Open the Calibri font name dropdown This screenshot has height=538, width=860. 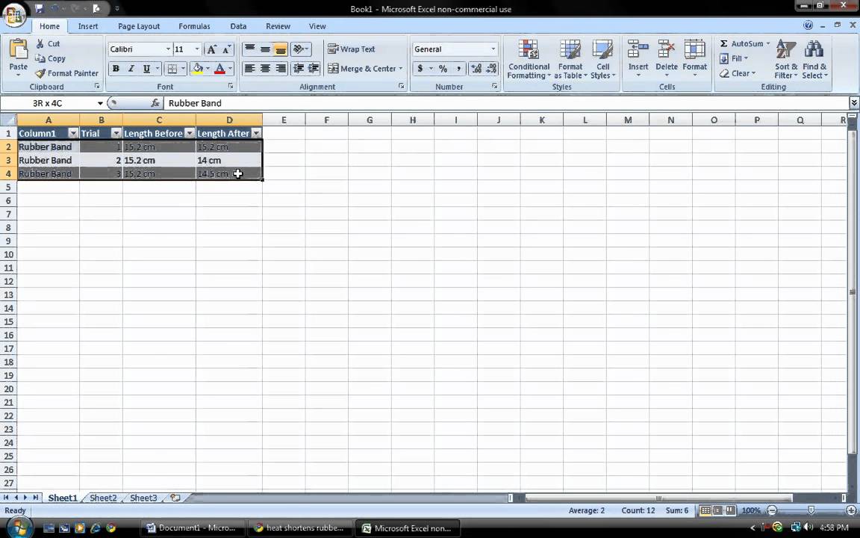(x=168, y=49)
